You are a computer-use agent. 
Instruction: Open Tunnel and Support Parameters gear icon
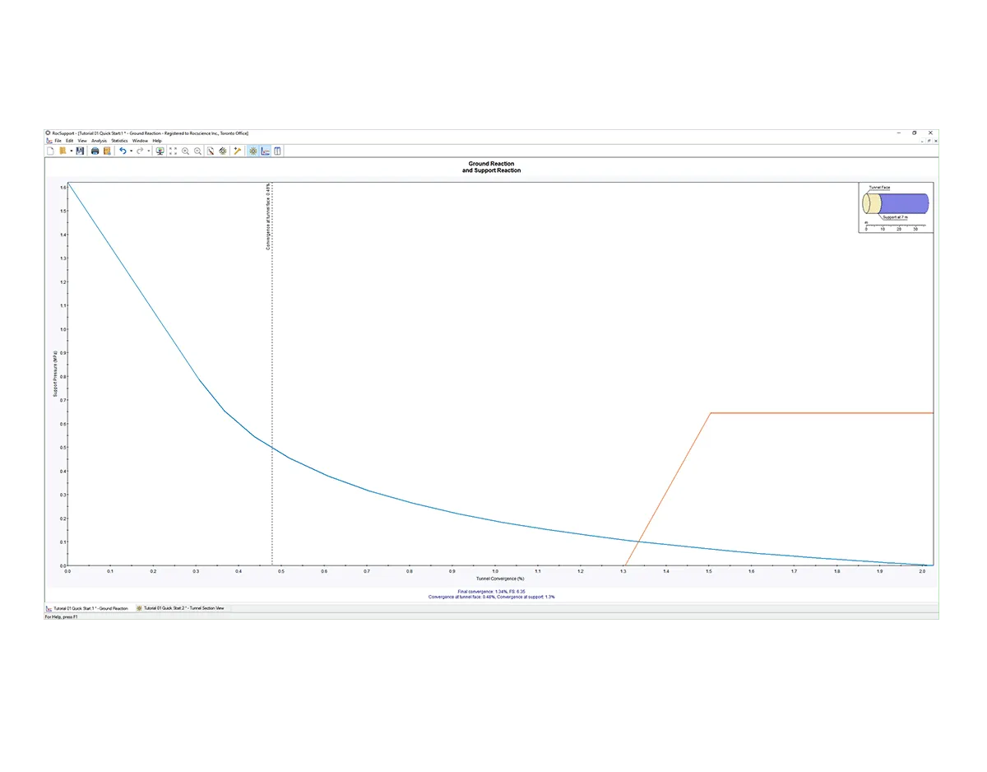223,151
